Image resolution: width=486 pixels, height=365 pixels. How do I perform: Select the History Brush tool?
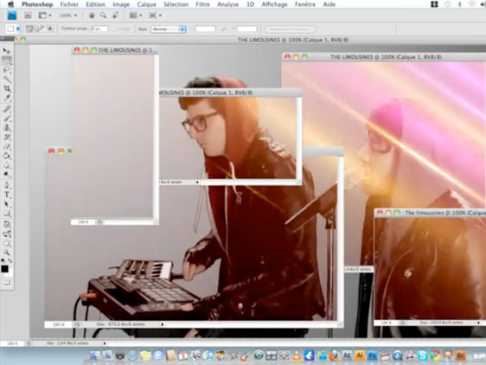tap(6, 138)
